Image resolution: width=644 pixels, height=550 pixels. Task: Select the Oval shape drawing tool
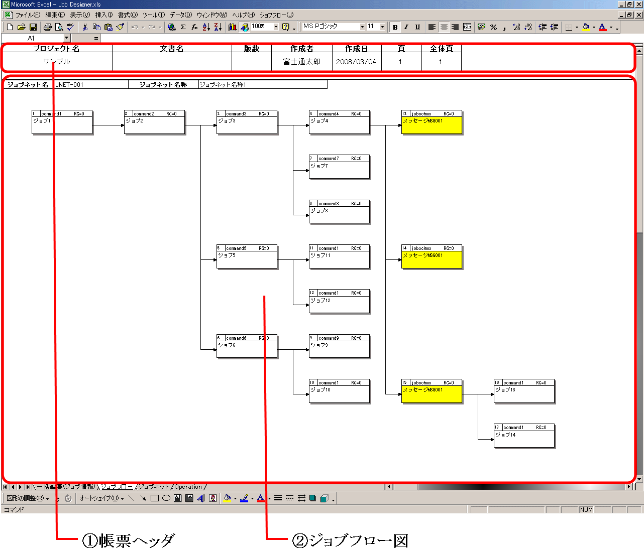click(x=166, y=498)
